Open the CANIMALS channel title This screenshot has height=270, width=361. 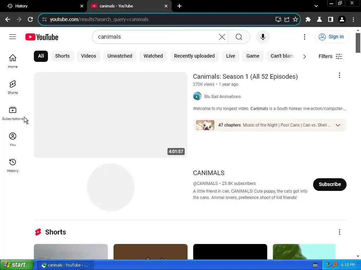(x=209, y=173)
